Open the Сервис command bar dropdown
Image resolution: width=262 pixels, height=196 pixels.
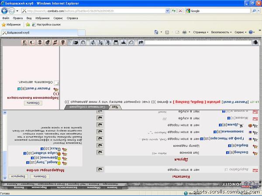click(x=241, y=32)
